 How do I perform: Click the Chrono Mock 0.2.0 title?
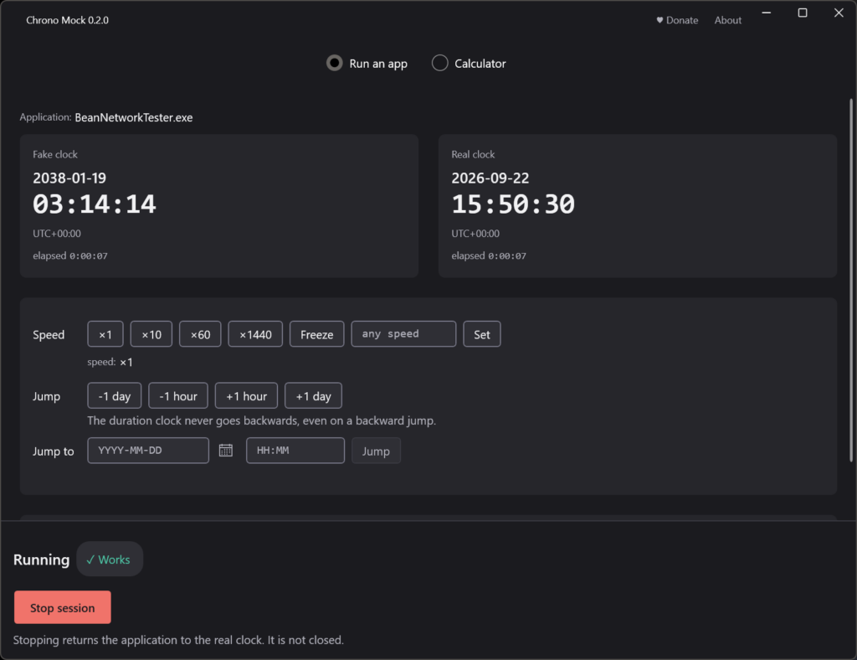(67, 20)
